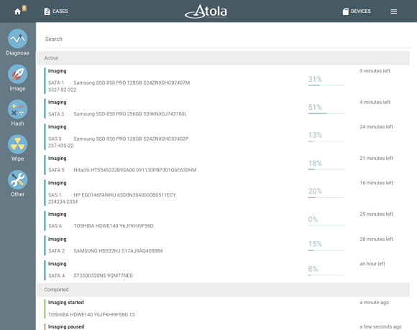This screenshot has width=417, height=330.
Task: Click 'TOSHIBA HDWE140 Y6JFKHI9F58D 13' text
Action: point(91,315)
